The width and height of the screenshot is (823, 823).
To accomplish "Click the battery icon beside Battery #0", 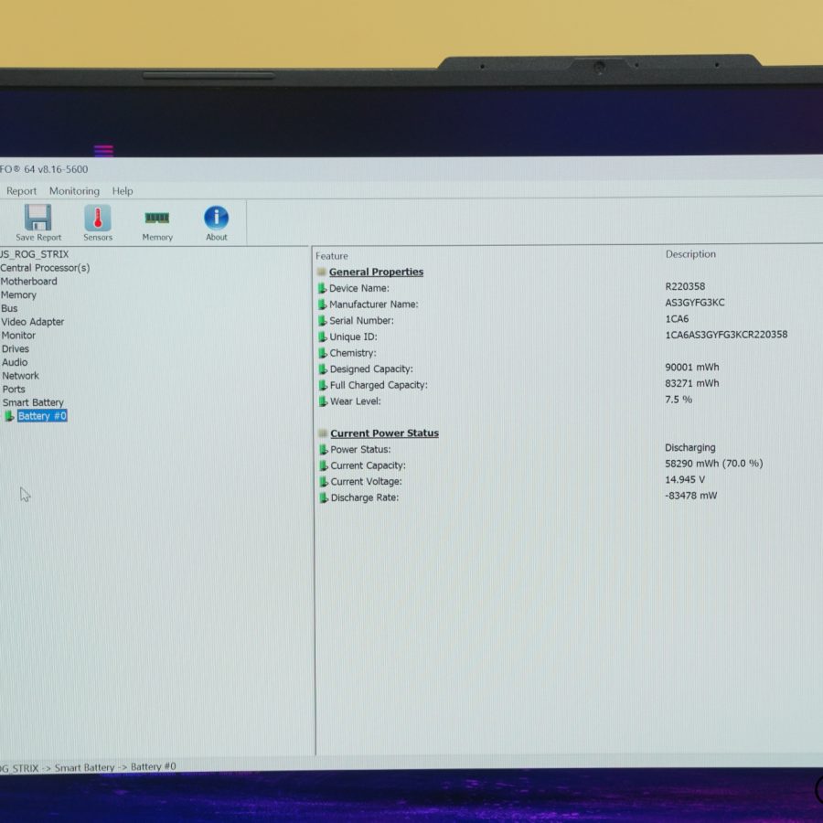I will point(9,416).
